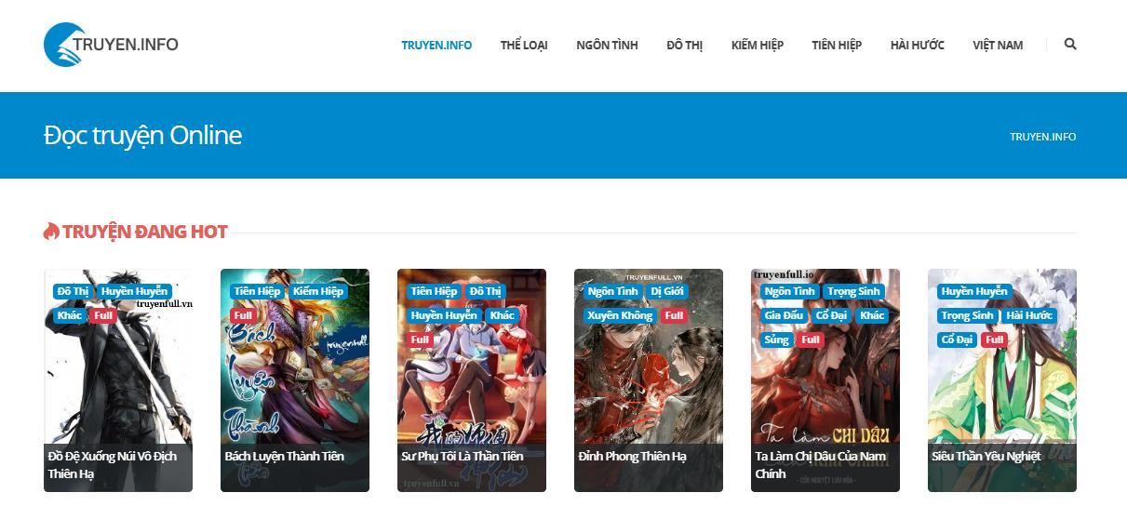Viewport: 1127px width, 506px height.
Task: Click the TRUYEN.INFO logo icon
Action: point(64,45)
